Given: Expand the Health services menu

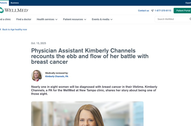Looking at the screenshot, I should (47, 19).
